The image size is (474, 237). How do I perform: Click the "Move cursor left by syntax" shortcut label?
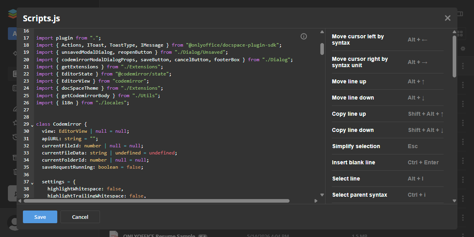click(x=358, y=39)
